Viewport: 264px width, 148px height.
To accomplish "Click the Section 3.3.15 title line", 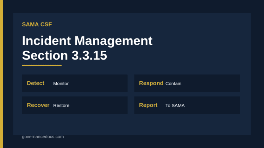I will click(x=64, y=55).
